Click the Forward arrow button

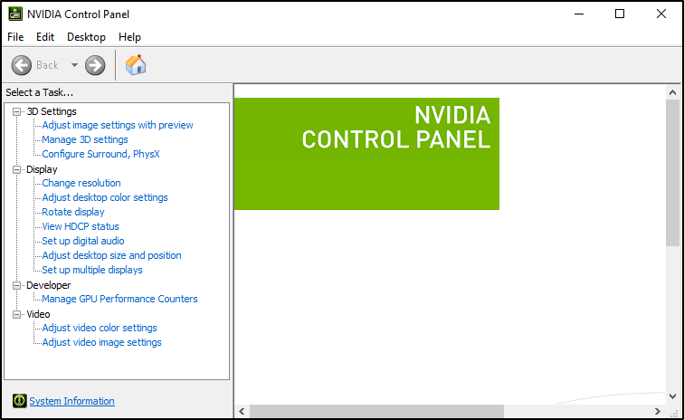coord(95,65)
